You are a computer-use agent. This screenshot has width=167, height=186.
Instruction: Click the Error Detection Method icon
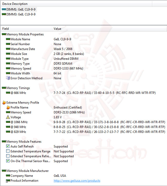tap(8, 78)
